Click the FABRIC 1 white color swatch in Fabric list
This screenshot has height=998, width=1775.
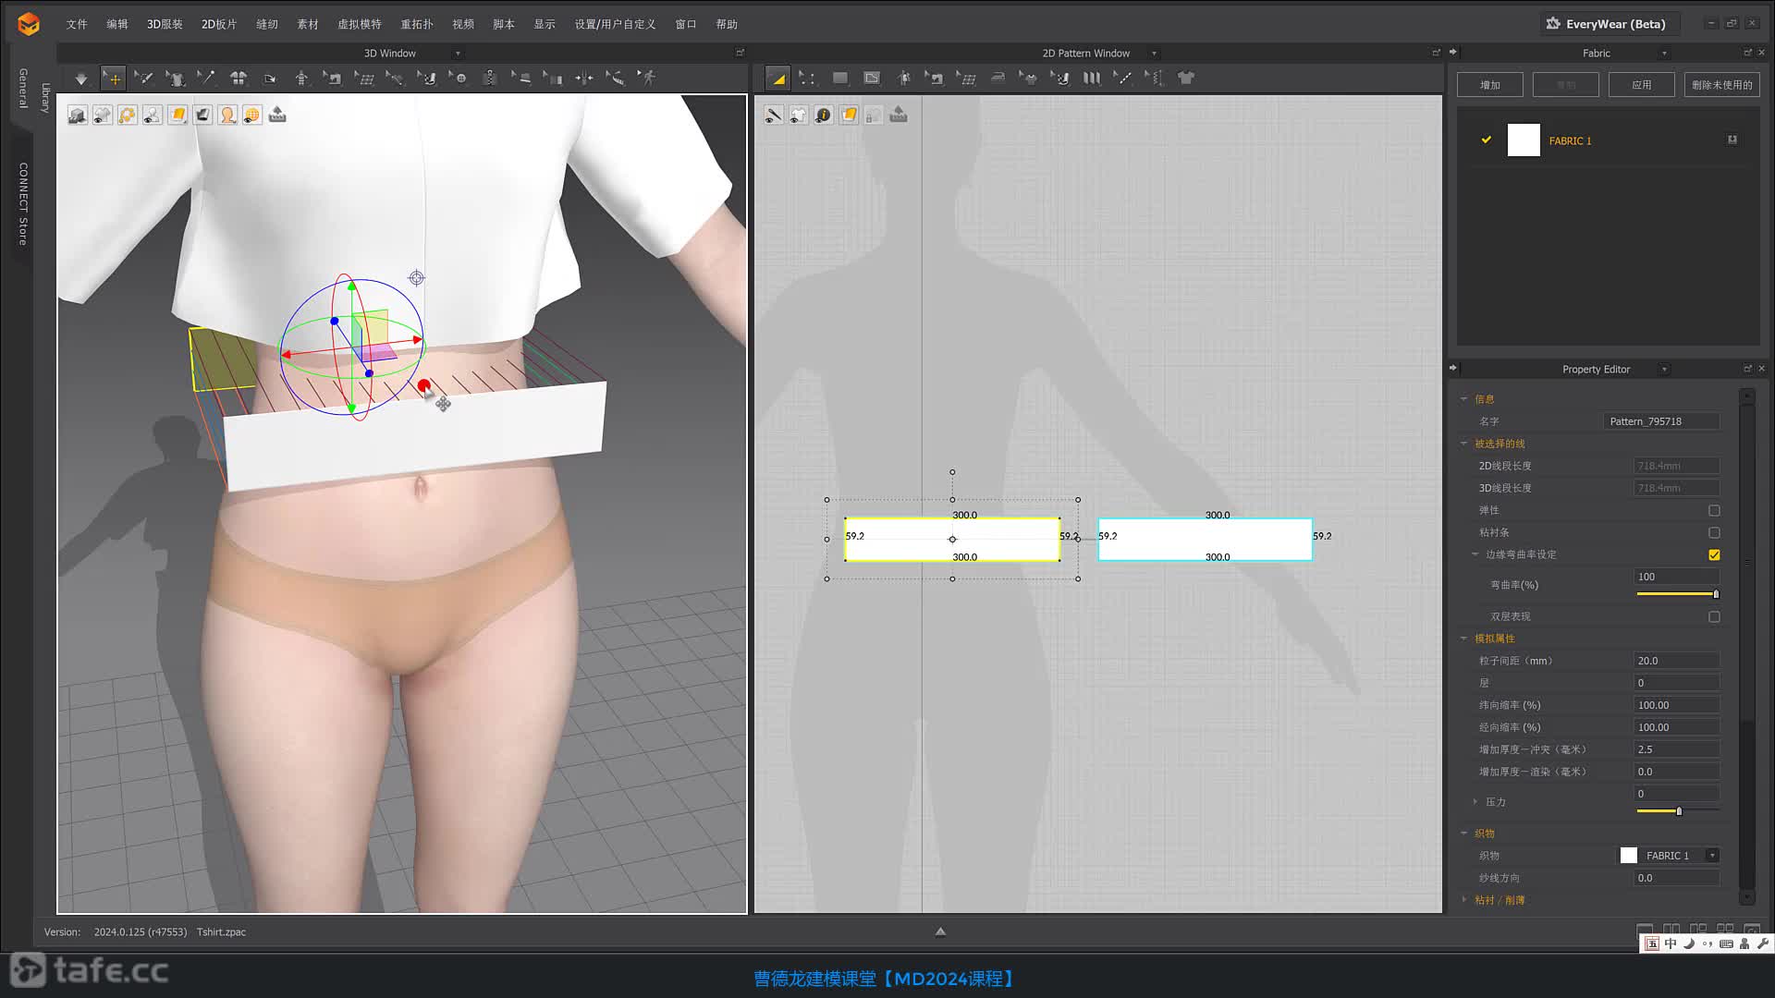(1524, 140)
